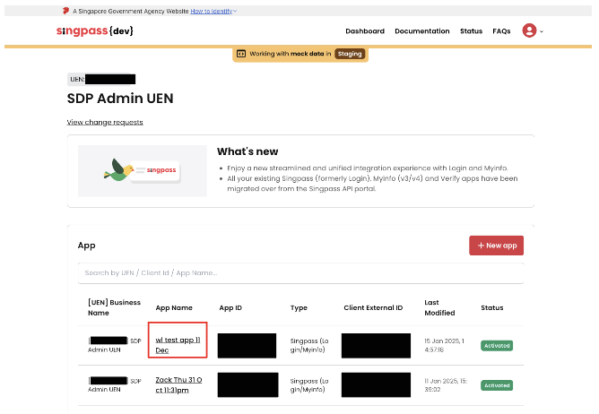Screen dimensions: 599x414
Task: Click the App ID column header
Action: (230, 308)
